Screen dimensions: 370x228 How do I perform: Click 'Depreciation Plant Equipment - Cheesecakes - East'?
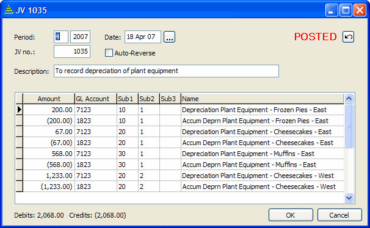[256, 132]
